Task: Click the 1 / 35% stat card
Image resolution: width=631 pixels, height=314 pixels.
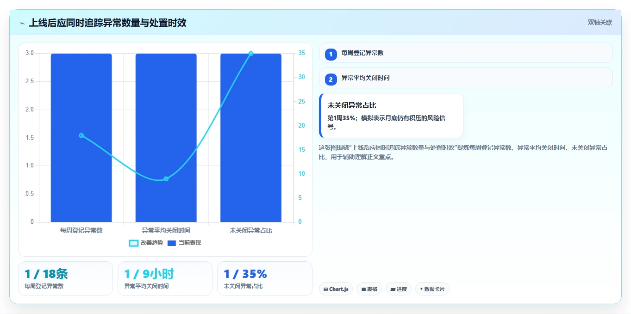Action: (264, 278)
